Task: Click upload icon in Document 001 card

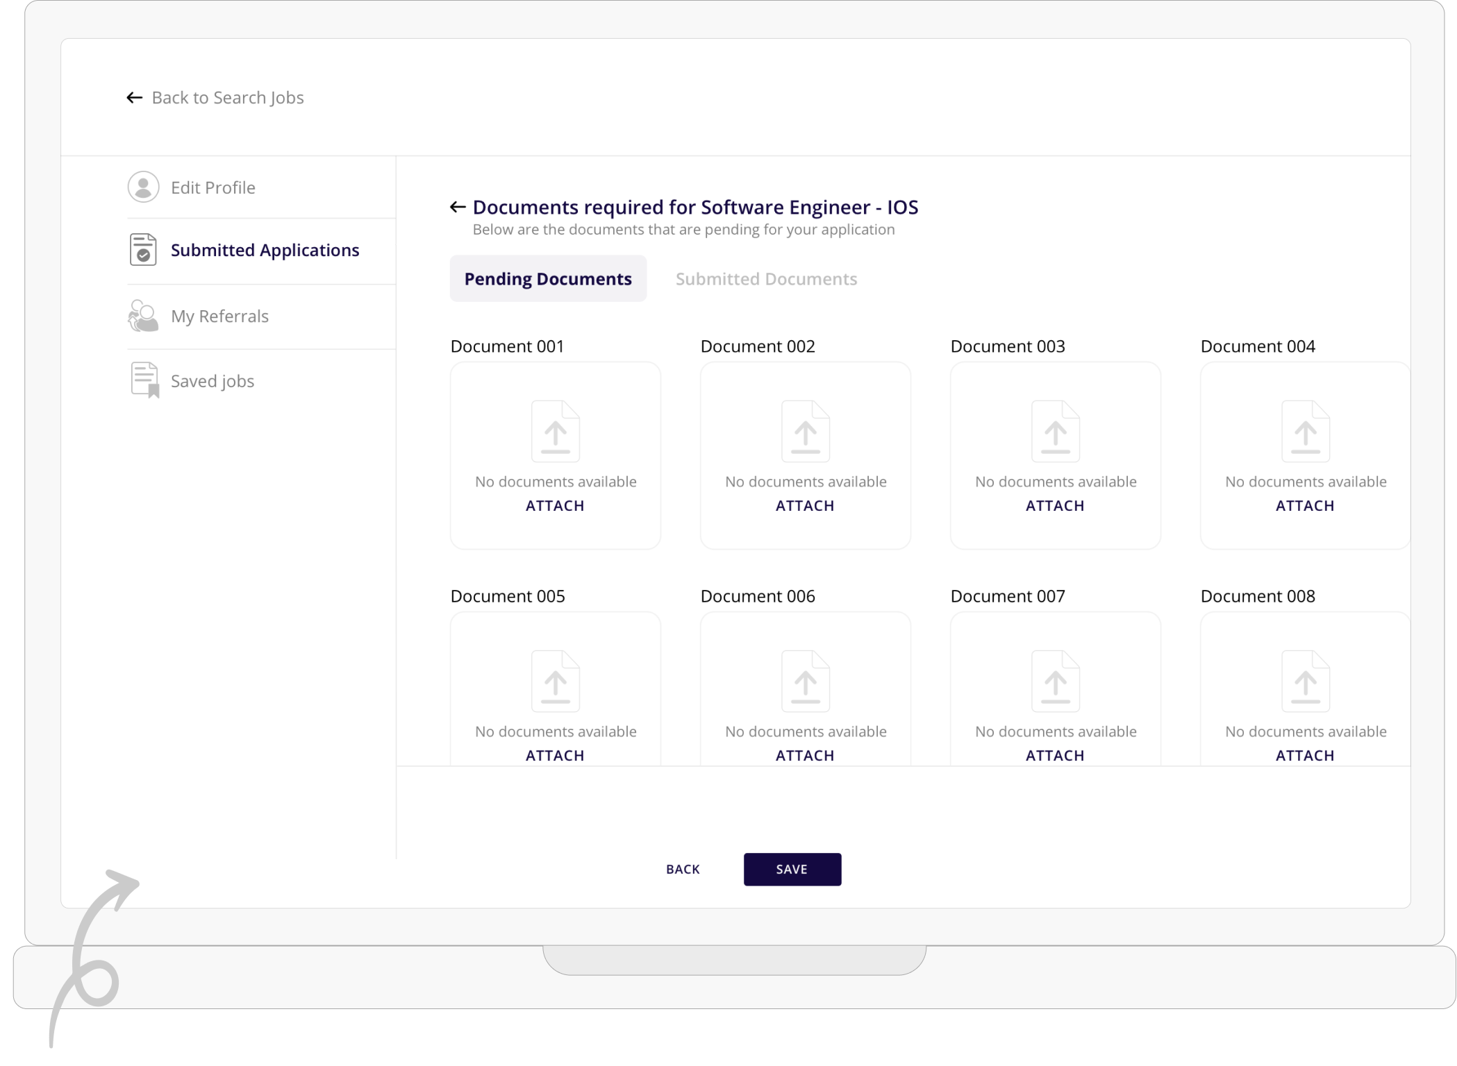Action: [555, 431]
